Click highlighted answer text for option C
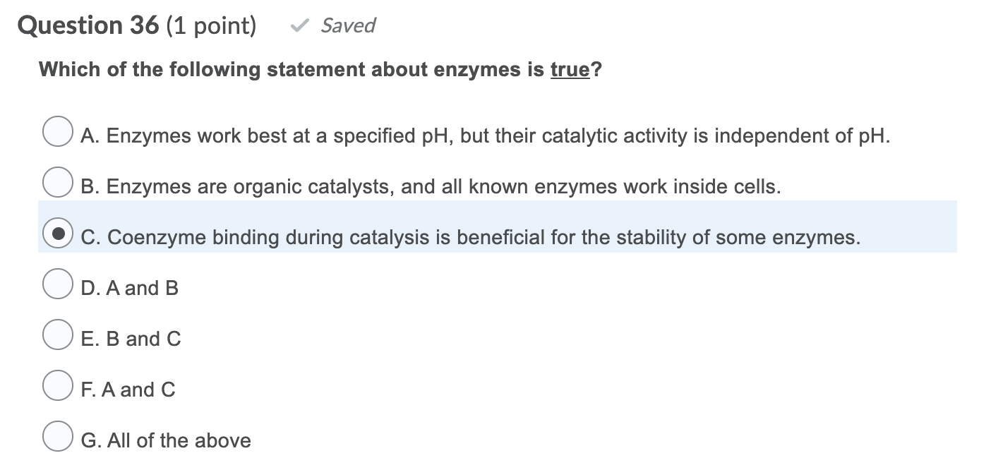Screen dimensions: 991x470 click(471, 237)
